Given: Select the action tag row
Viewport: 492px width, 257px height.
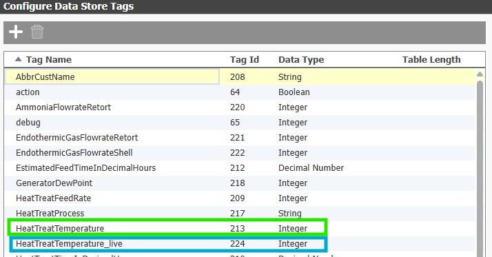Looking at the screenshot, I should point(240,92).
